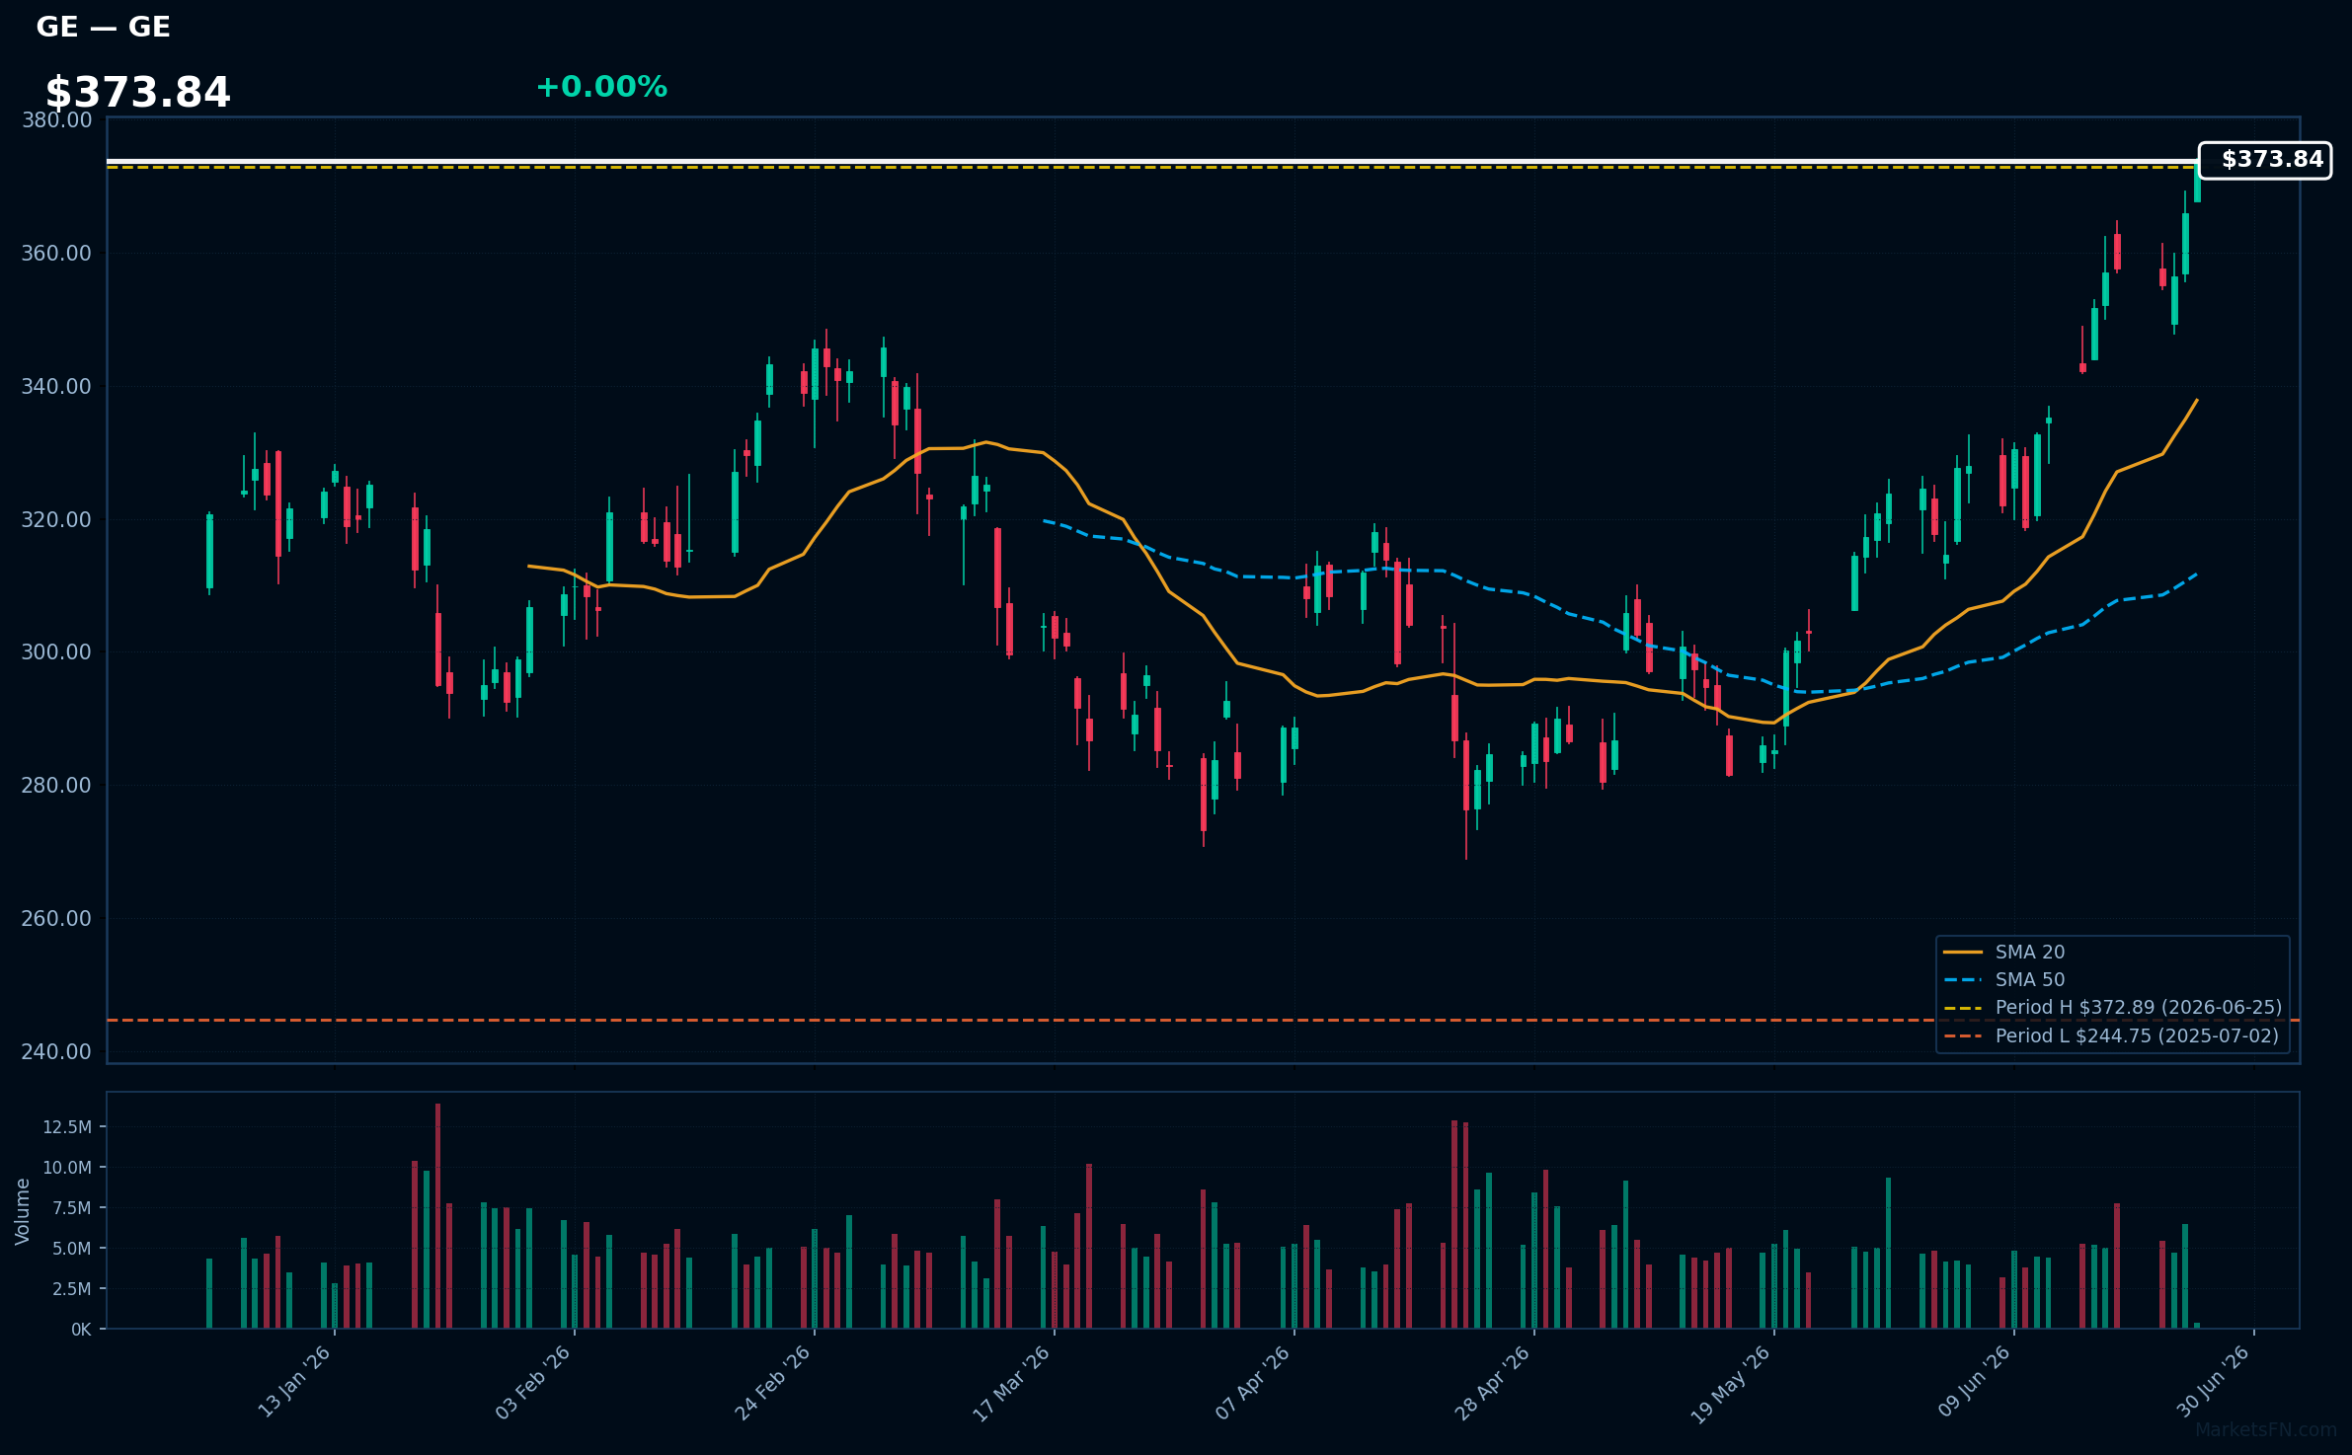Click the 380.00 y-axis label
Screen dimensions: 2352x1455
point(56,120)
